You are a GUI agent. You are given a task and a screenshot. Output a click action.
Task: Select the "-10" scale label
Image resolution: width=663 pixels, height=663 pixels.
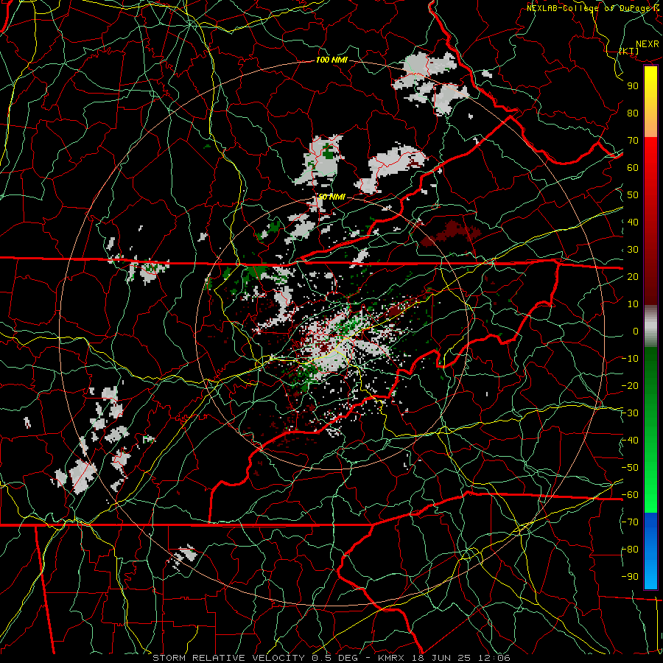tap(630, 359)
